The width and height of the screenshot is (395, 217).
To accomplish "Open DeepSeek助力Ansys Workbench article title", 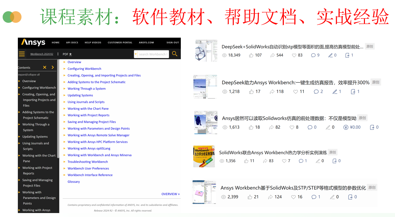I will (x=296, y=83).
